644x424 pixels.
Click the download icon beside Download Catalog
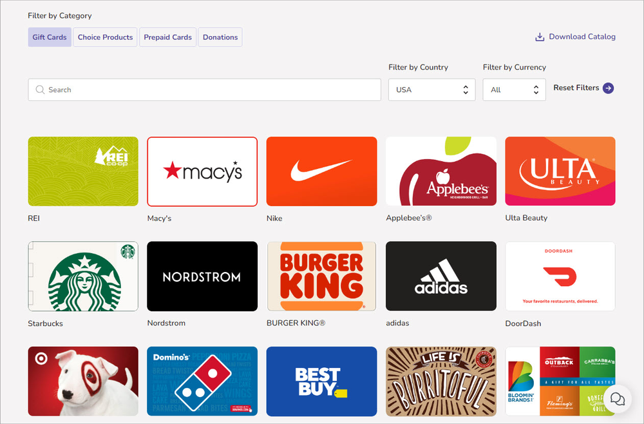538,37
